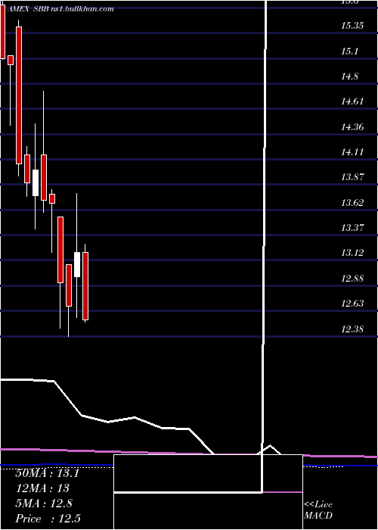Click the 12MA : 13 readout
The height and width of the screenshot is (530, 378).
[42, 488]
